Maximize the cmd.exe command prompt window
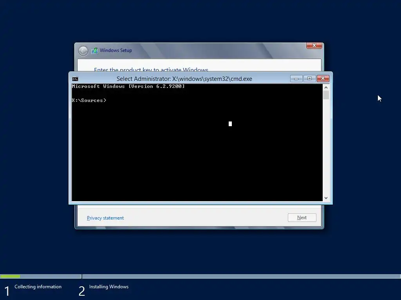This screenshot has width=401, height=300. 309,79
